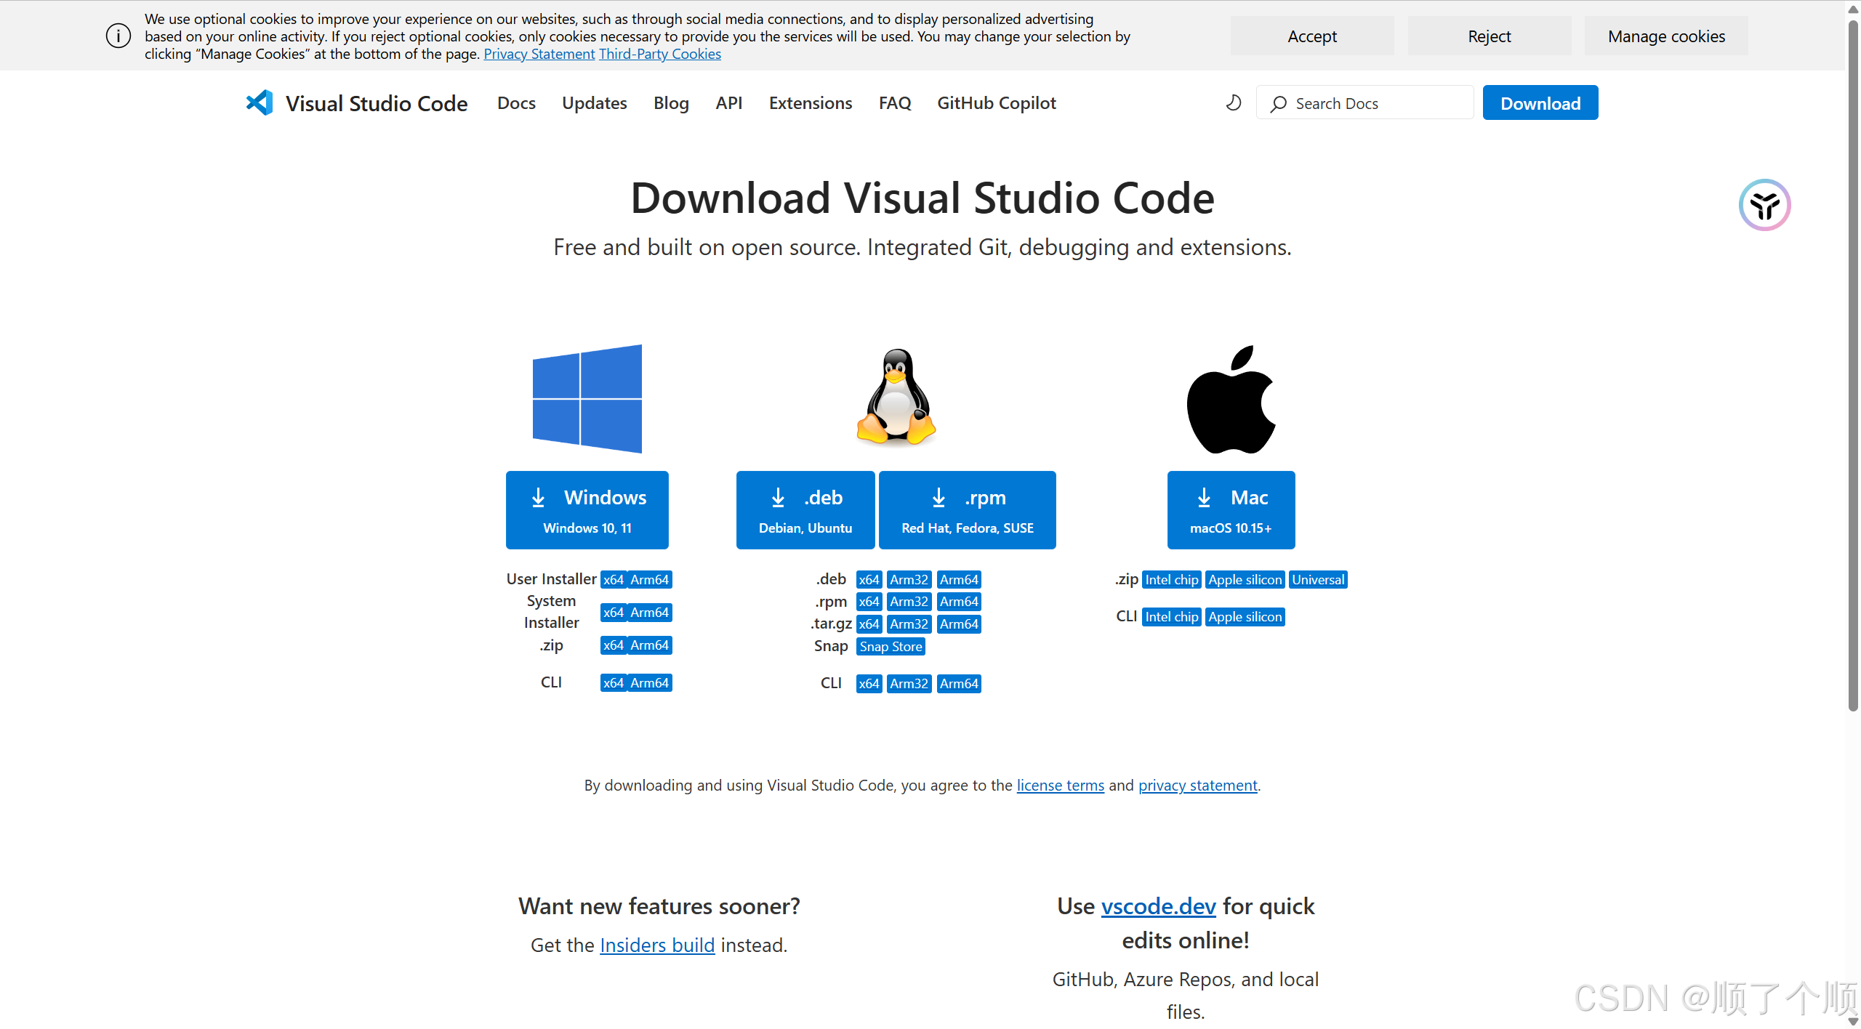Select User Installer Arm64 for Windows

649,579
